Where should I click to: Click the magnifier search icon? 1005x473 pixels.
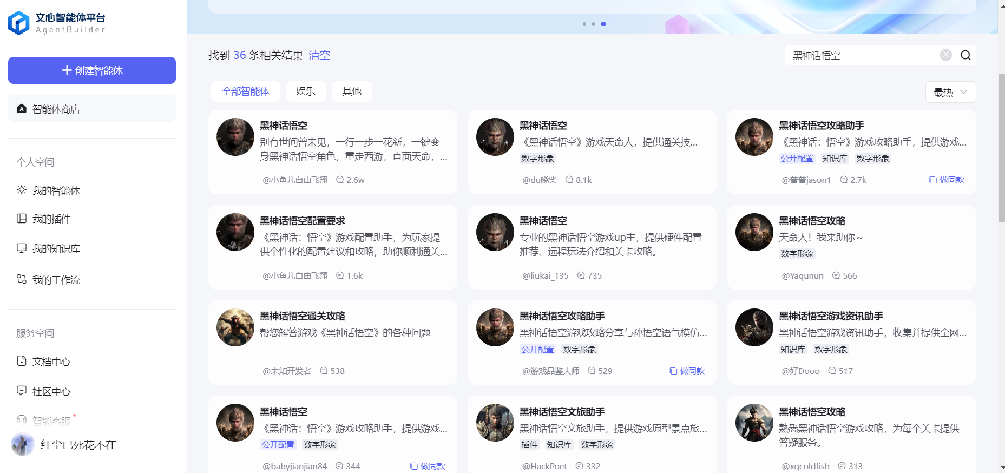coord(965,55)
